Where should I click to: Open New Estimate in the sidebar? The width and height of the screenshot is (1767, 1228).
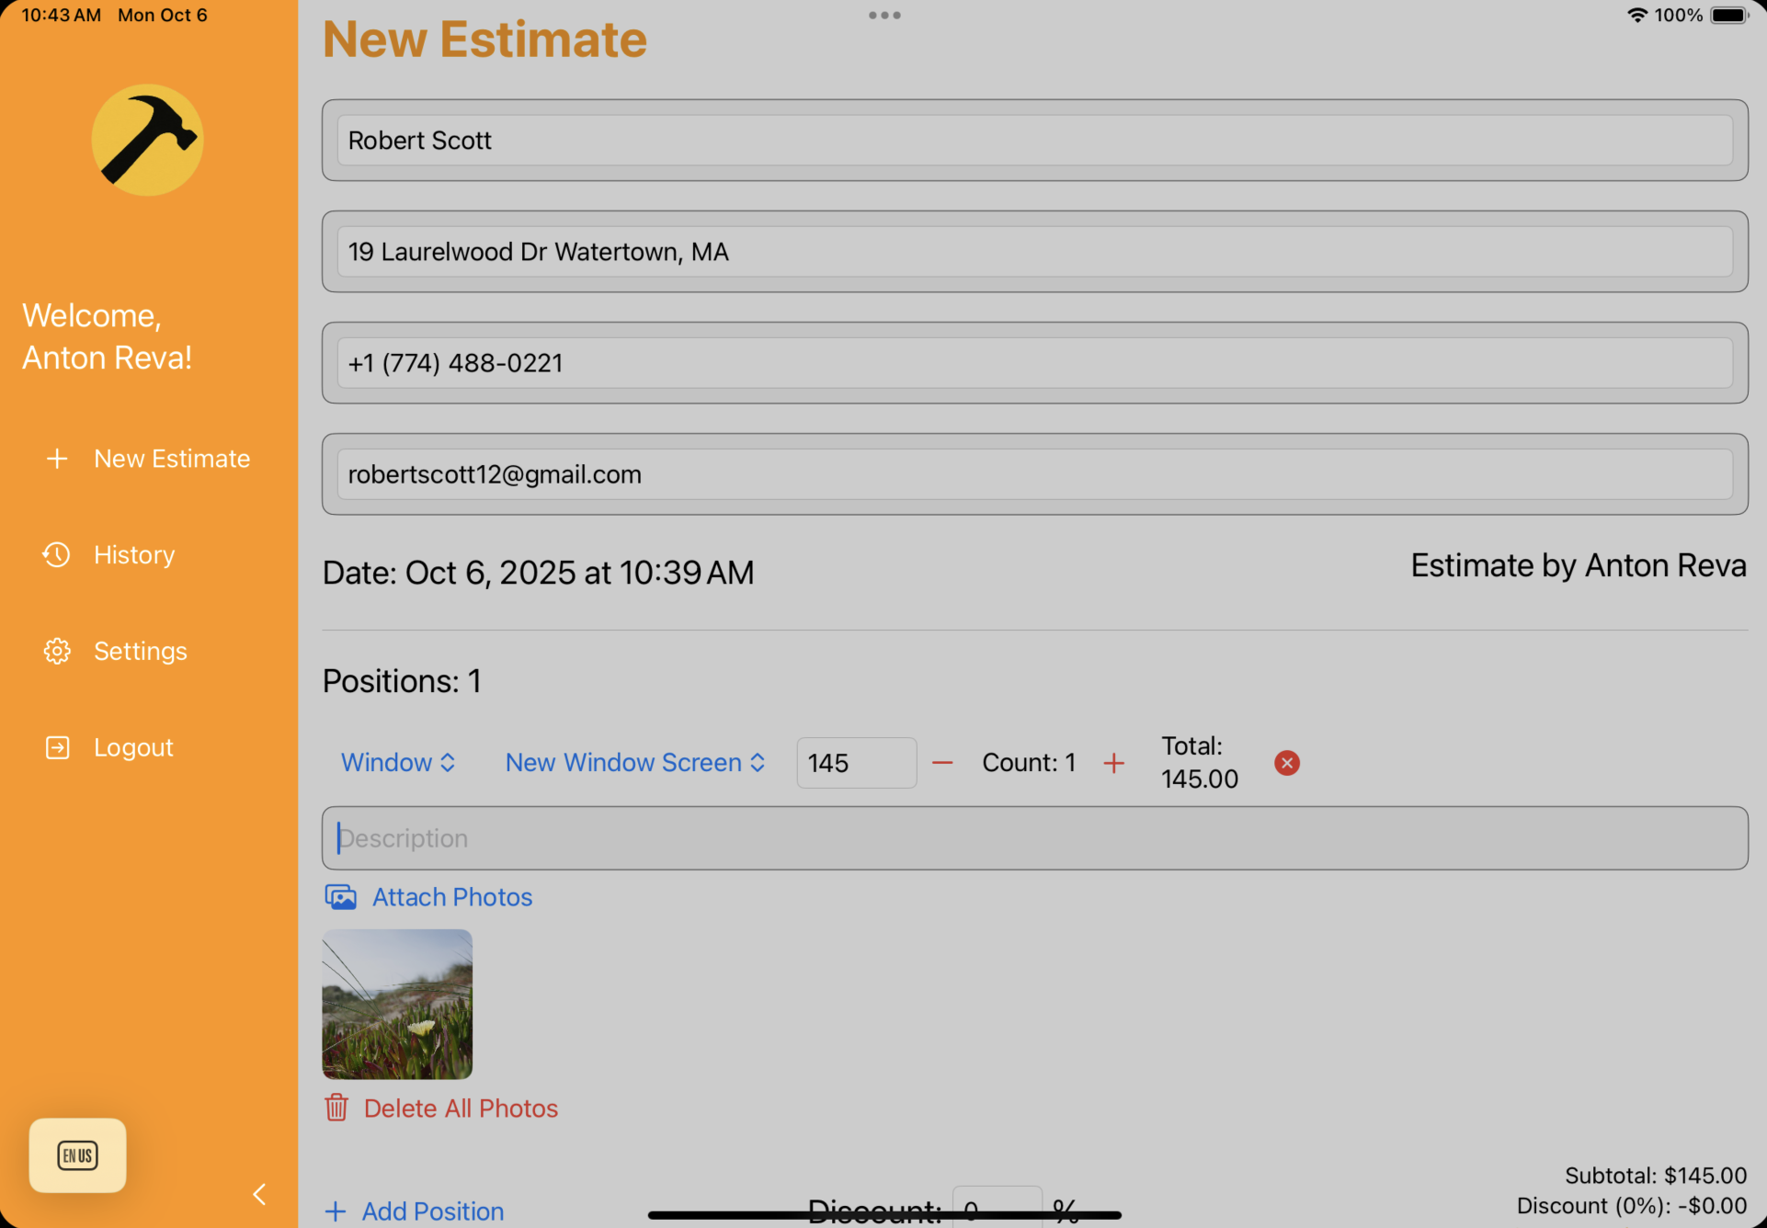(x=171, y=459)
